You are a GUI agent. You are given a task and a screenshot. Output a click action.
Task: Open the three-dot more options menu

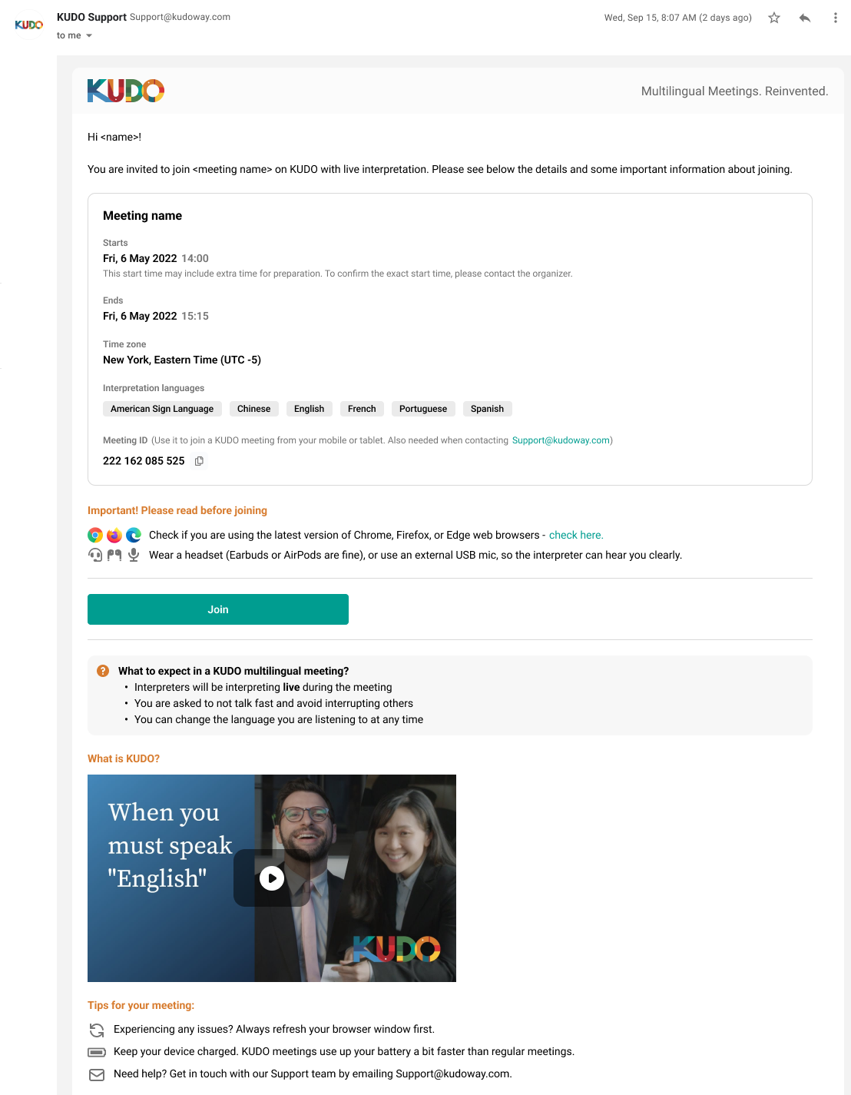pyautogui.click(x=836, y=18)
